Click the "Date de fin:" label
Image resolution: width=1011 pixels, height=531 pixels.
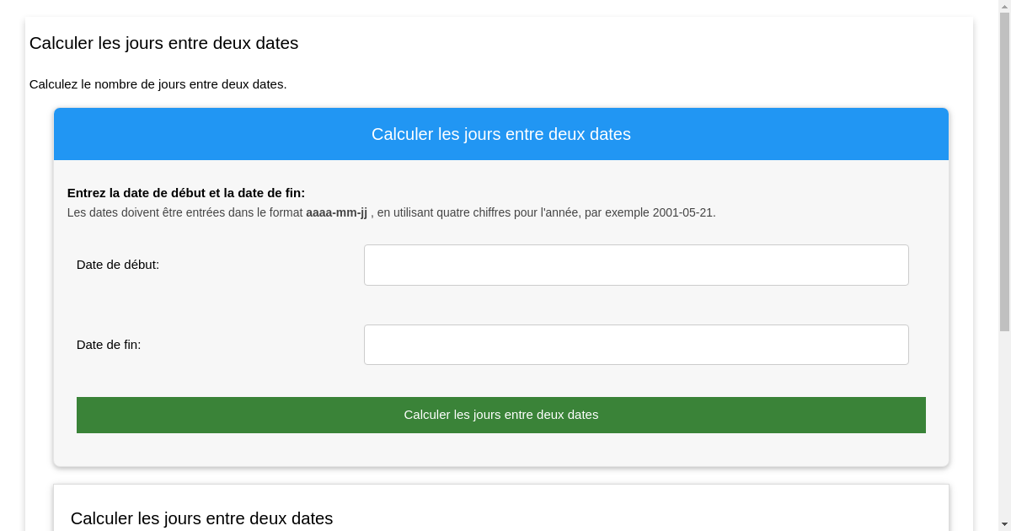(x=109, y=345)
